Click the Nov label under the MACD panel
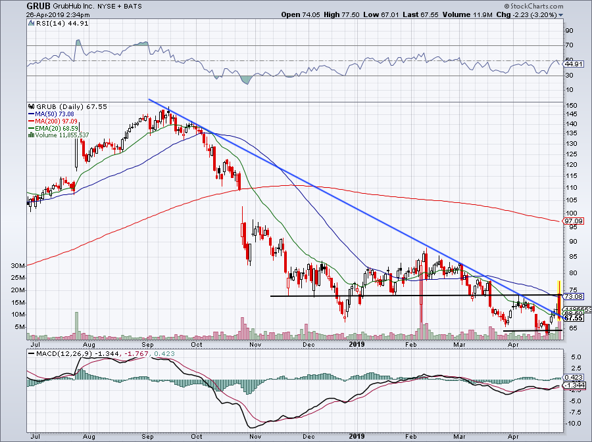Screen dimensions: 592x442 [256, 437]
